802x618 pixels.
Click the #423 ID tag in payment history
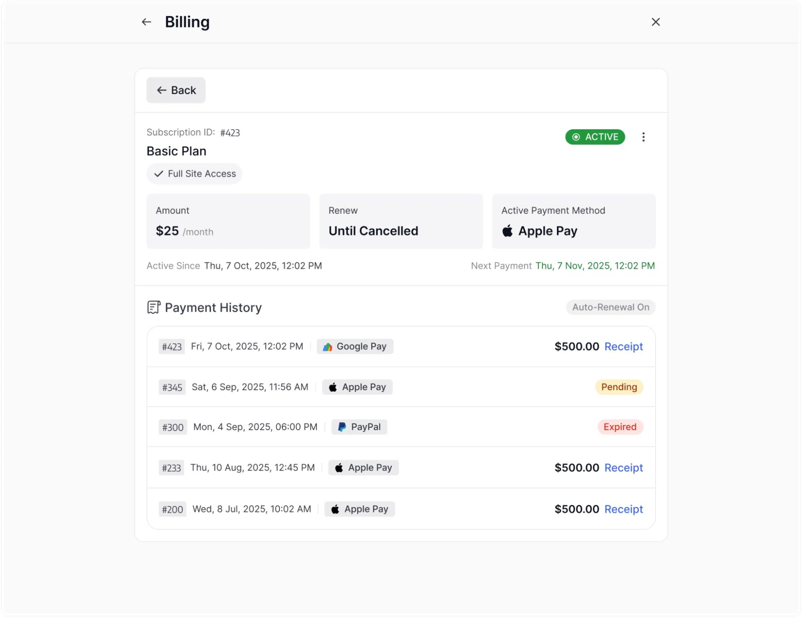tap(172, 347)
